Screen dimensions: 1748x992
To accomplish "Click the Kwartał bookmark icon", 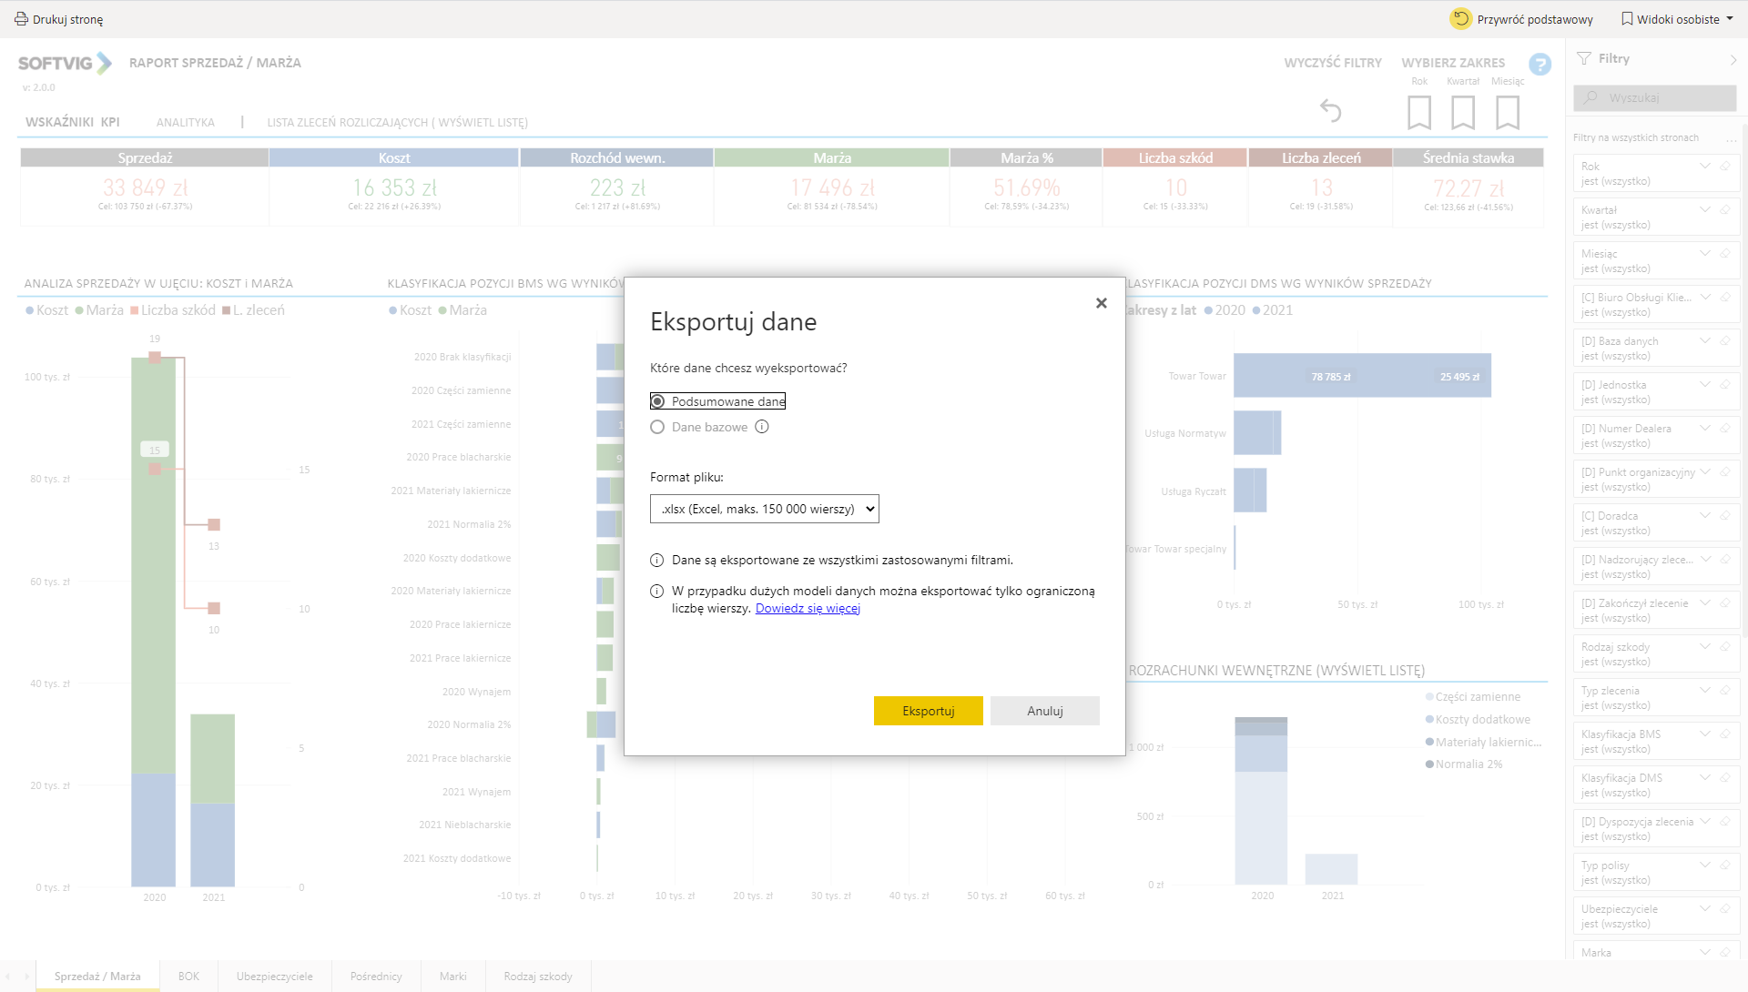I will (1462, 113).
